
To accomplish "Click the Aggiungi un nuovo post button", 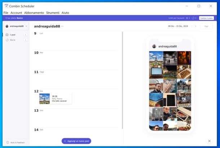I will tap(76, 141).
